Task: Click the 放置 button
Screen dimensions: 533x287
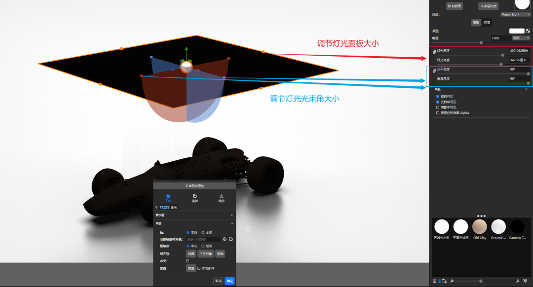Action: pyautogui.click(x=191, y=268)
